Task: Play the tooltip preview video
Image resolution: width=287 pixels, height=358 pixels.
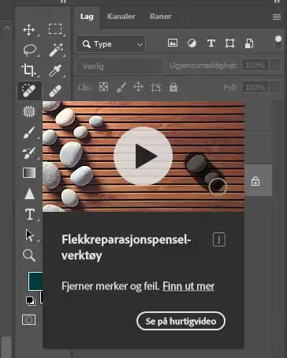Action: [x=143, y=156]
